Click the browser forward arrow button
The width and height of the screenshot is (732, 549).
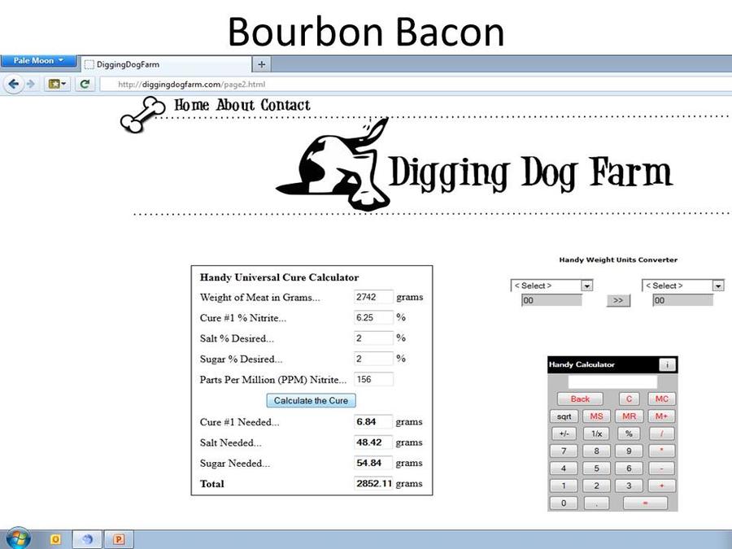30,84
